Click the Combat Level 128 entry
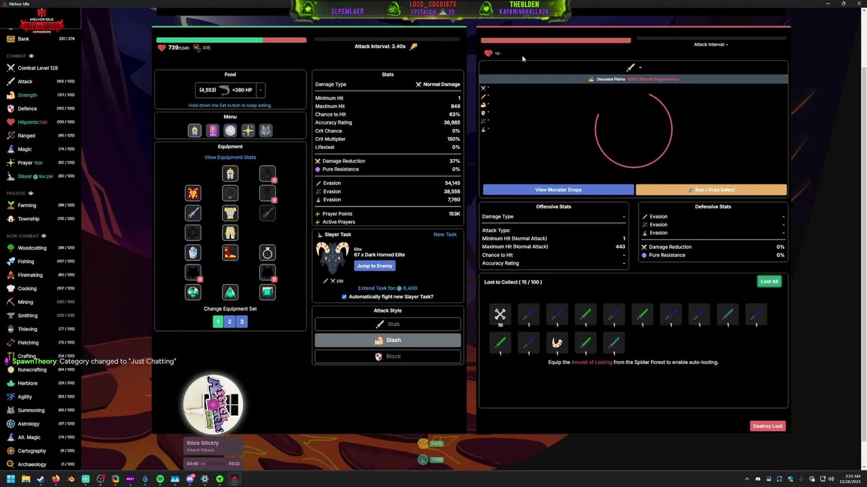Viewport: 867px width, 487px height. [41, 68]
